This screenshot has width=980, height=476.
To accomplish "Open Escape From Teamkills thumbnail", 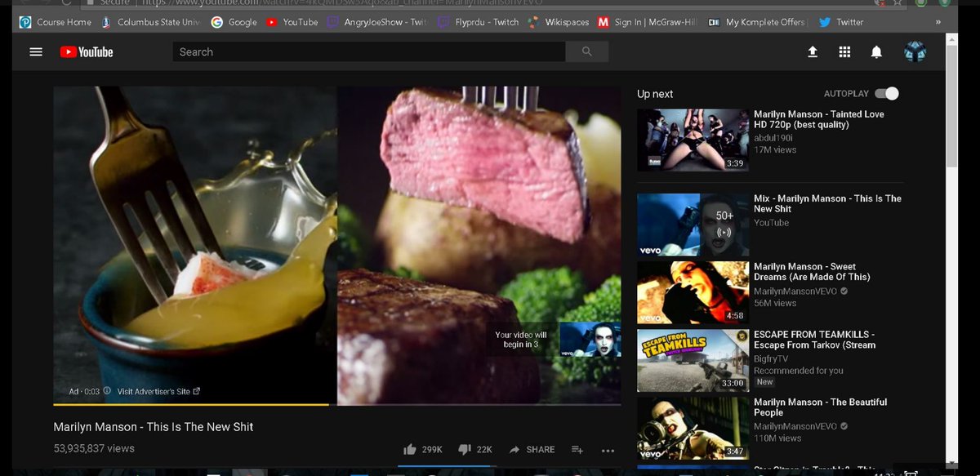I will tap(693, 360).
